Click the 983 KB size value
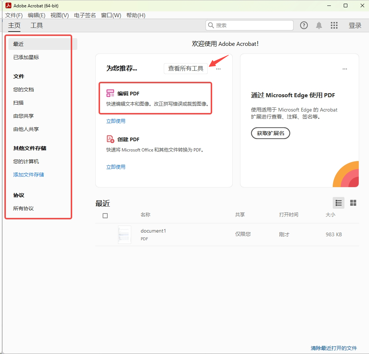This screenshot has width=369, height=354. (x=334, y=234)
